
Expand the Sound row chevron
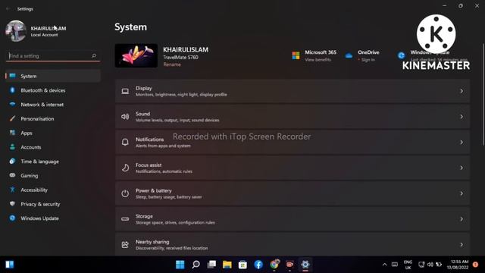(462, 117)
